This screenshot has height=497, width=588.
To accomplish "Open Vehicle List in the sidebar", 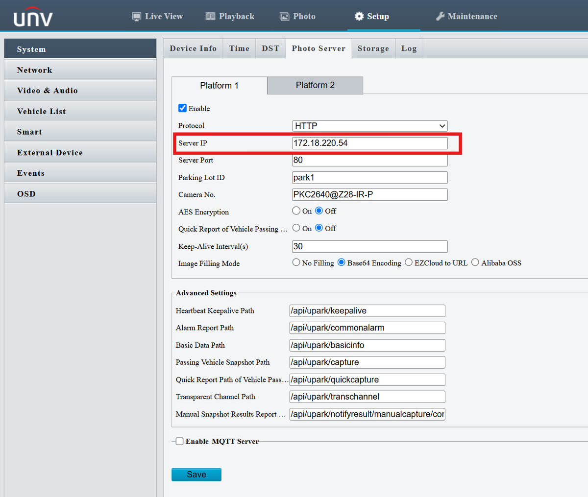I will (80, 111).
